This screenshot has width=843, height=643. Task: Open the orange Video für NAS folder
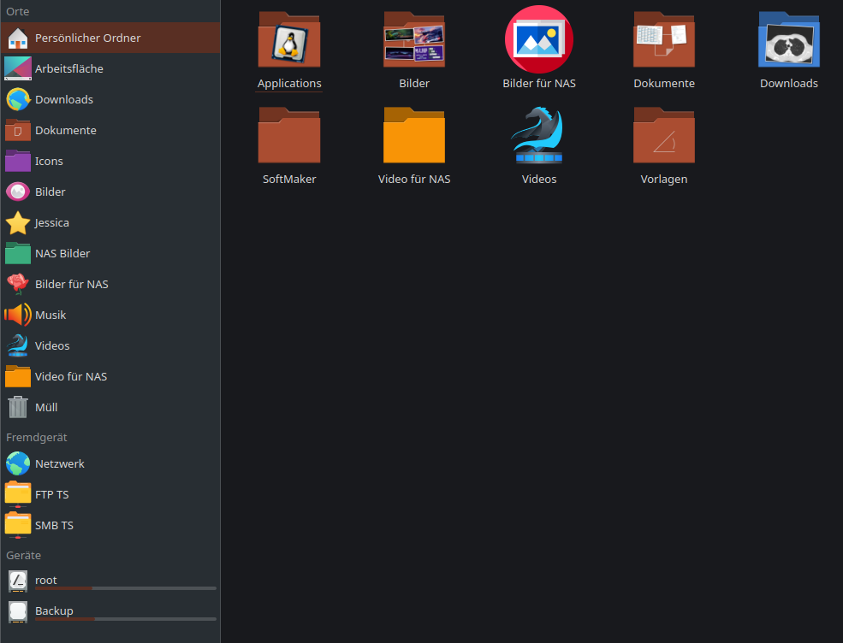[414, 135]
